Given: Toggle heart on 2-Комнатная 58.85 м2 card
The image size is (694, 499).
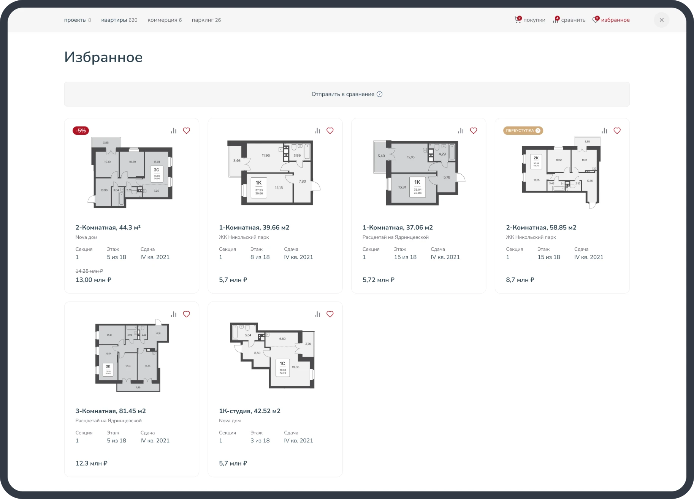Looking at the screenshot, I should tap(617, 131).
